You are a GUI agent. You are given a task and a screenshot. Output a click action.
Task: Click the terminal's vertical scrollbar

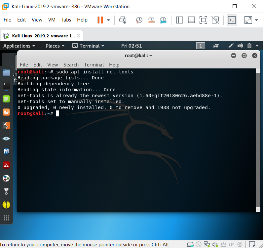(258, 139)
